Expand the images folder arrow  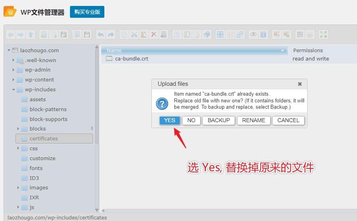click(18, 187)
